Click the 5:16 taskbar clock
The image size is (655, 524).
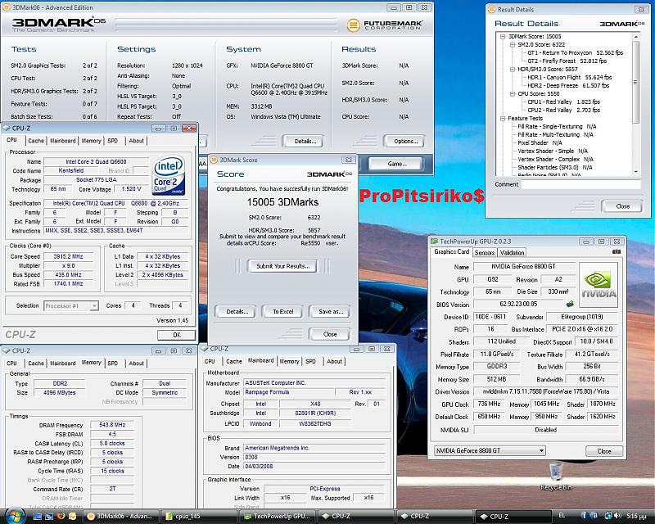pos(637,516)
